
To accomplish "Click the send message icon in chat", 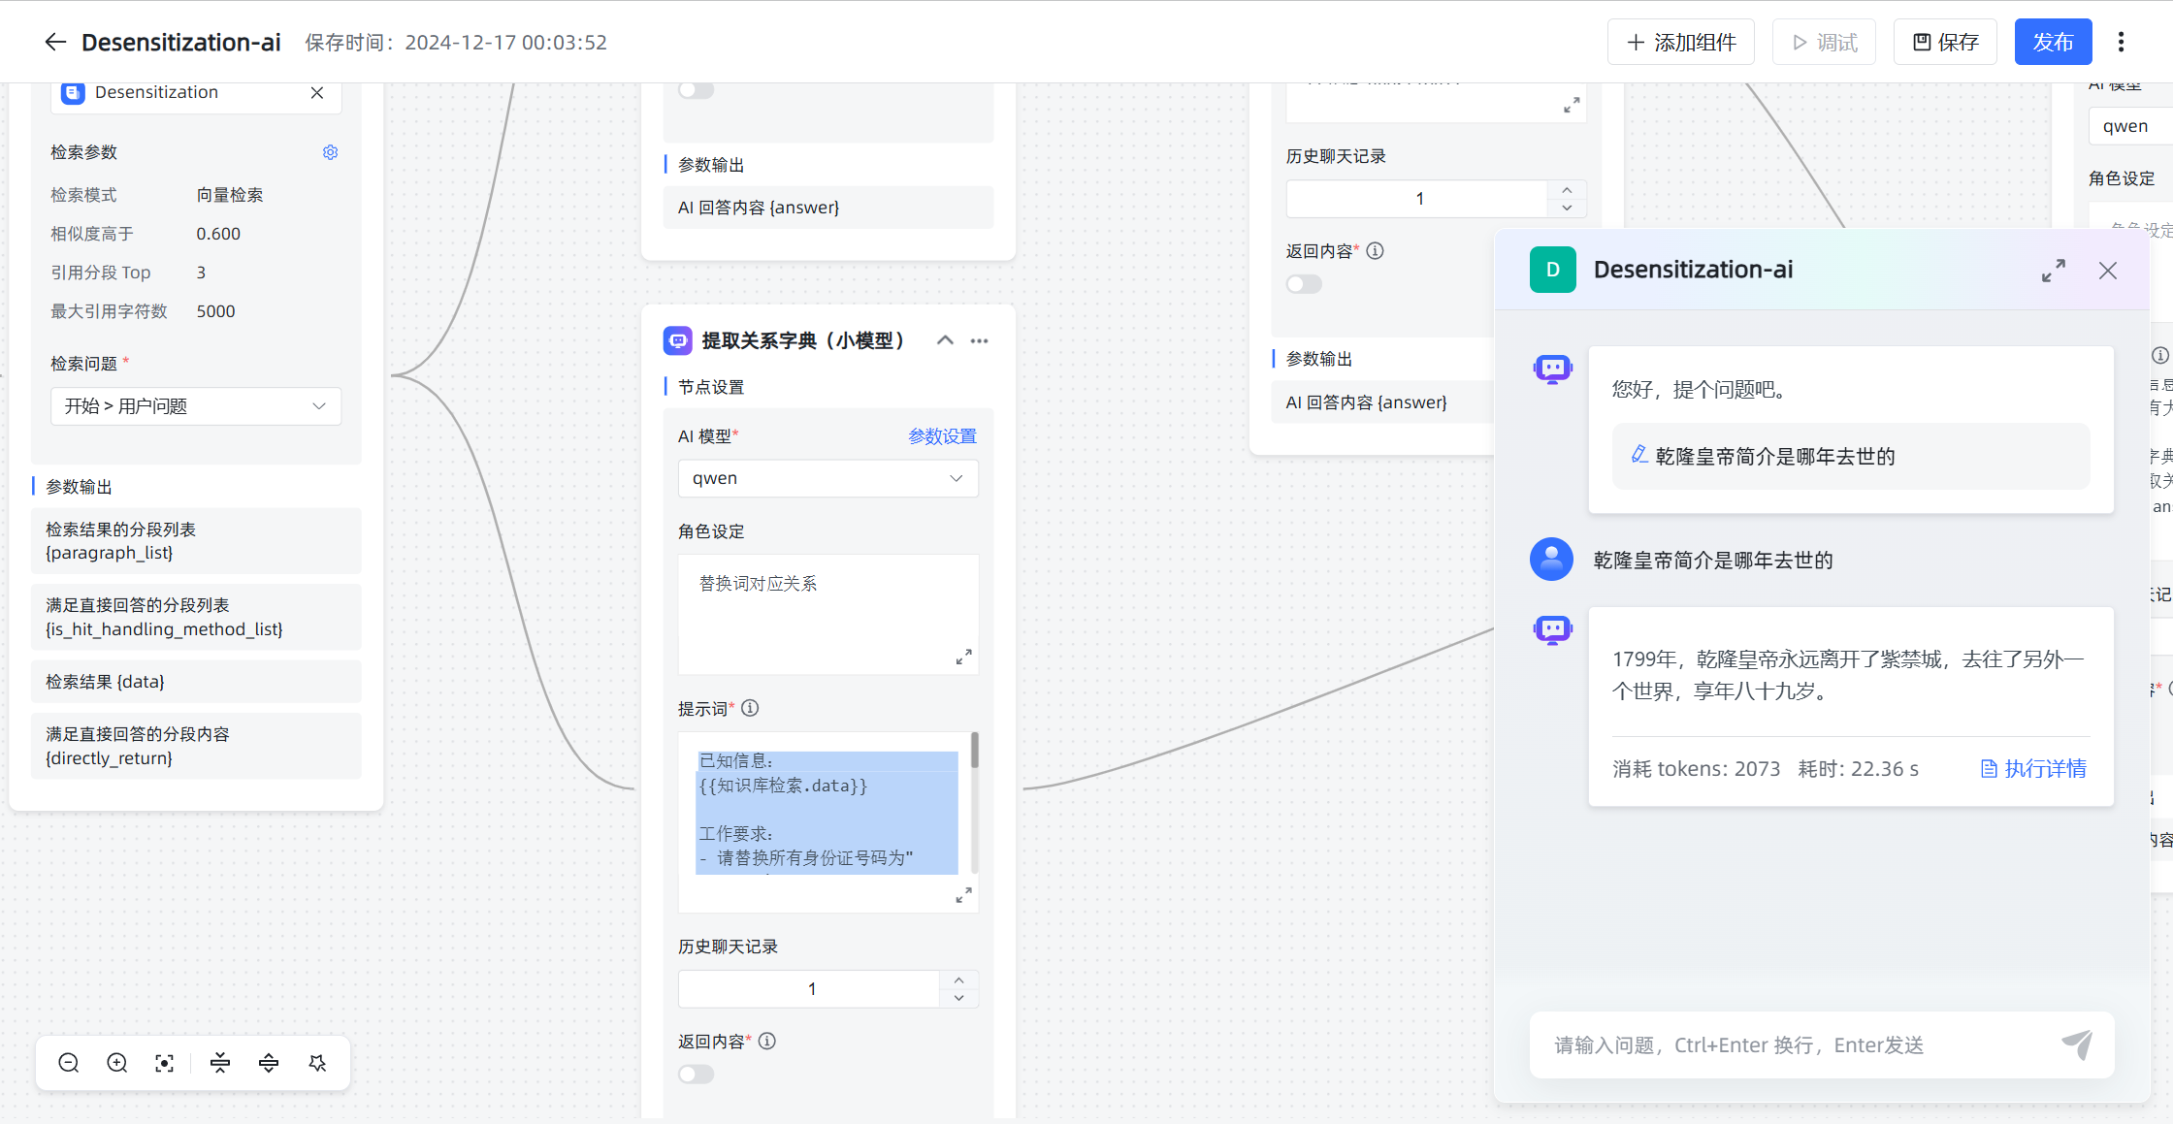I will click(x=2078, y=1044).
